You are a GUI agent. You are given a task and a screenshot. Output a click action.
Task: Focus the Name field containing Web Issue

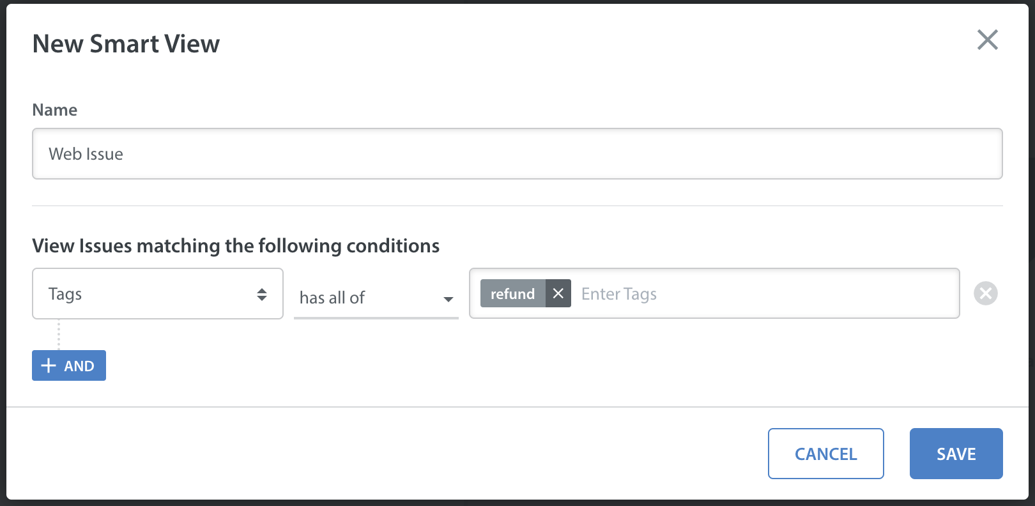[x=517, y=154]
